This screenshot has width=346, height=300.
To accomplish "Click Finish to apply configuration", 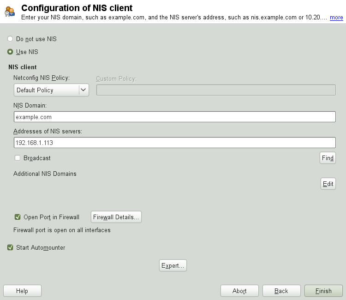I will 323,291.
